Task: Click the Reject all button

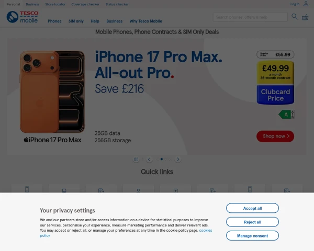Action: [252, 222]
